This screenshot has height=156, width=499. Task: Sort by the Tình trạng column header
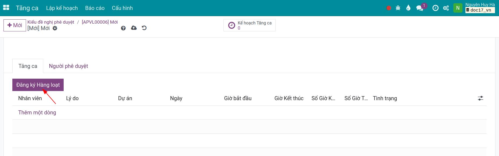[385, 98]
